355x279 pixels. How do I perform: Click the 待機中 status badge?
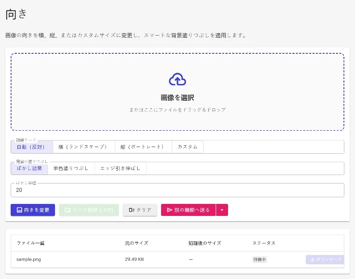[x=260, y=259]
